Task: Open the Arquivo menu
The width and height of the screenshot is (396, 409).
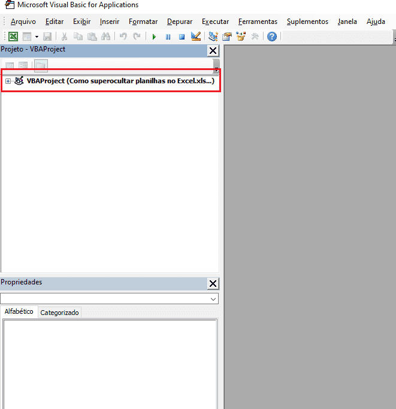Action: pos(23,22)
